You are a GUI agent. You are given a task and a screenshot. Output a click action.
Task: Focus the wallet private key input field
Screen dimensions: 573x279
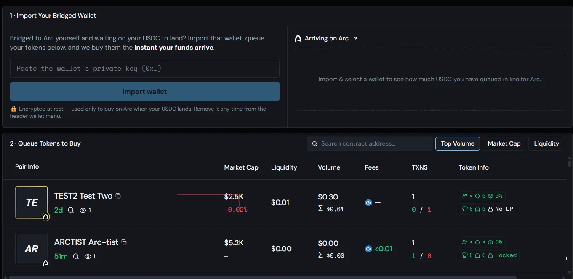click(x=145, y=68)
